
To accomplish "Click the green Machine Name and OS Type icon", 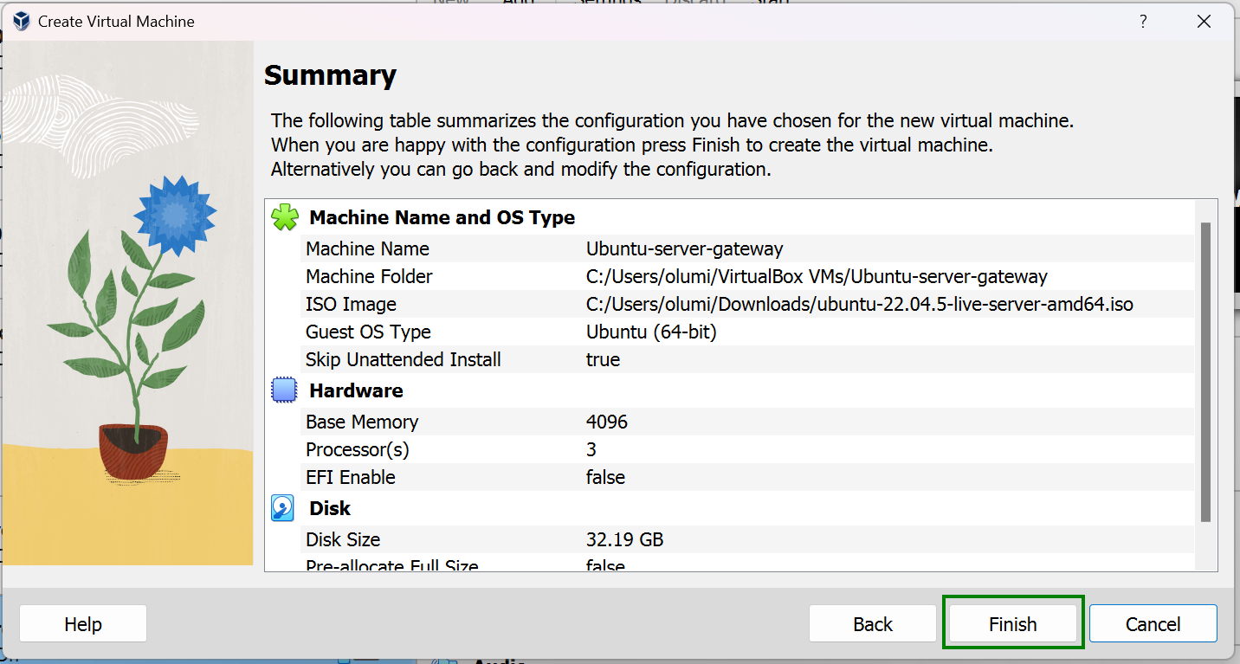I will click(285, 217).
